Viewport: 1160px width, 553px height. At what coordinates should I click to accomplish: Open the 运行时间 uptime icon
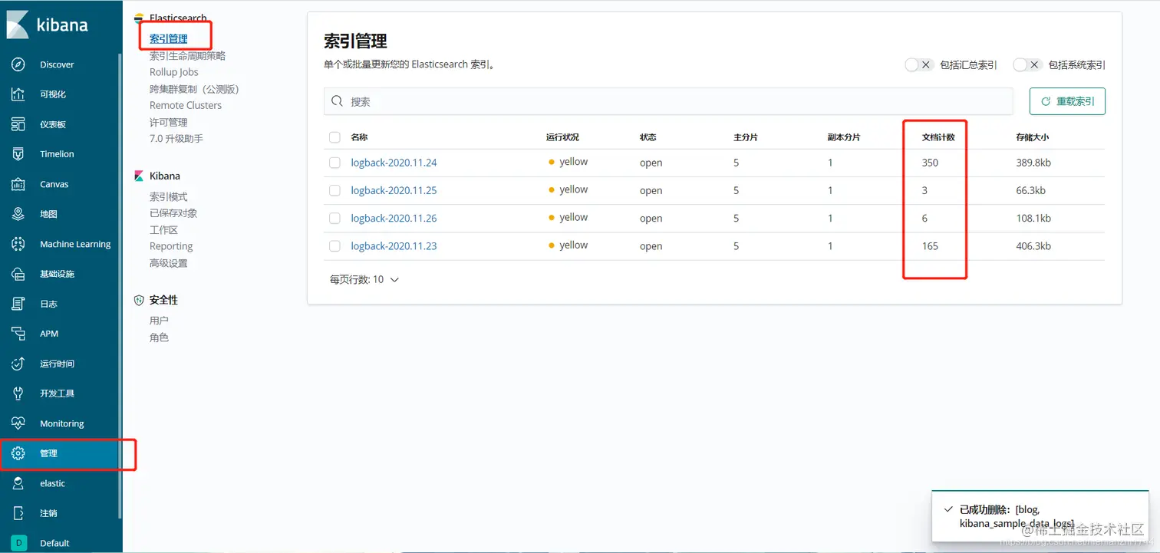(x=18, y=364)
